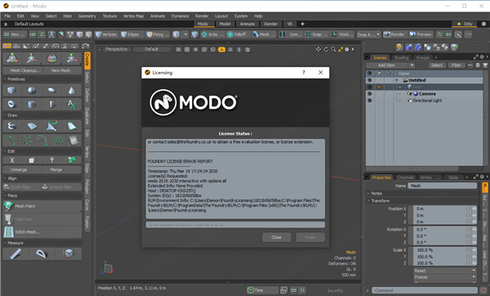490x296 pixels.
Task: Click Close in Licensing dialog
Action: [276, 237]
